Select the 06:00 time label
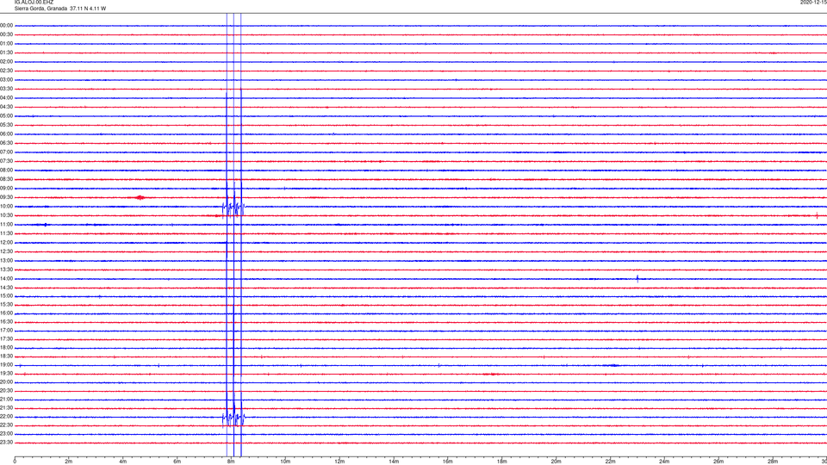This screenshot has width=827, height=465. pos(6,134)
